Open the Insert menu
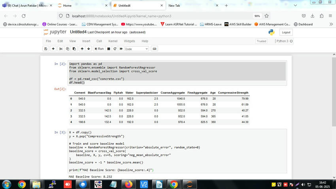The image size is (336, 189). tap(86, 41)
